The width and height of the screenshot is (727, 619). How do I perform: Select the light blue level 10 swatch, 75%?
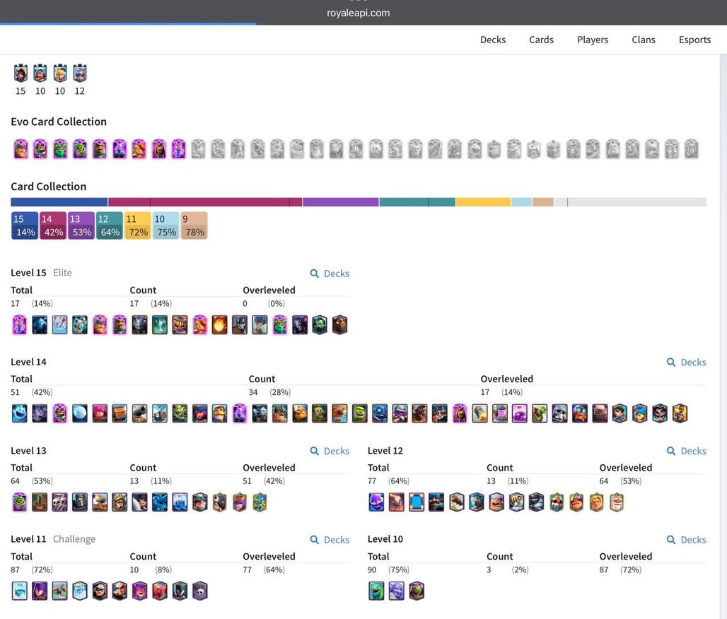coord(166,225)
